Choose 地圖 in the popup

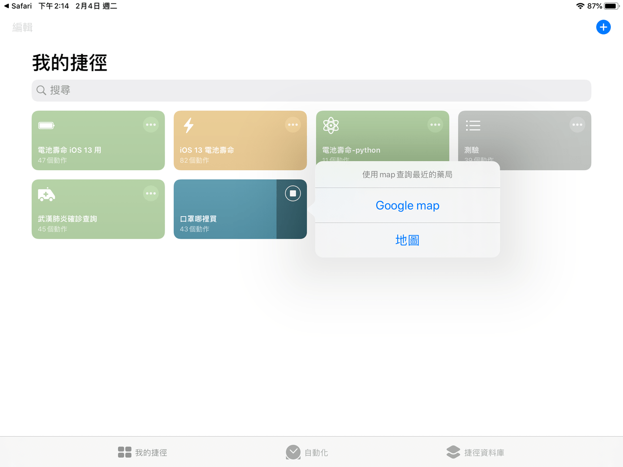pos(407,240)
